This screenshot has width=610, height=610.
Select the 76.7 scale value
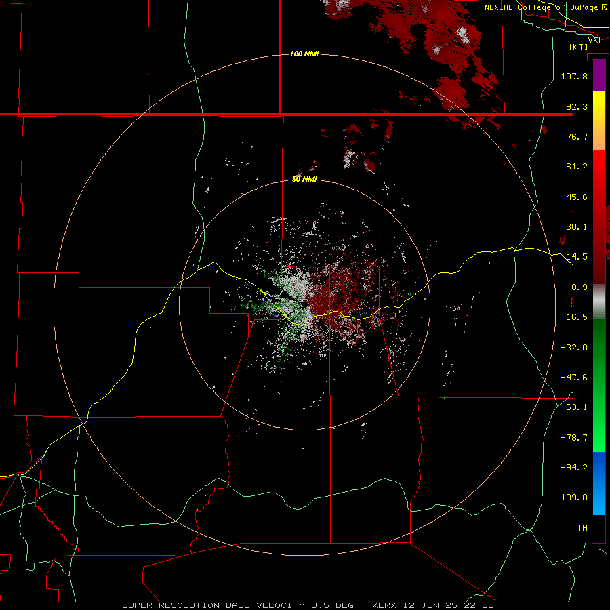(577, 136)
